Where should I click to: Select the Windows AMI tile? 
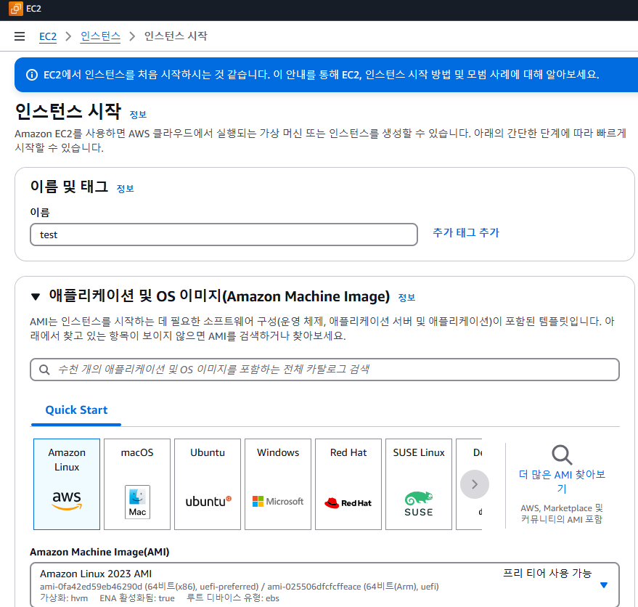click(278, 484)
